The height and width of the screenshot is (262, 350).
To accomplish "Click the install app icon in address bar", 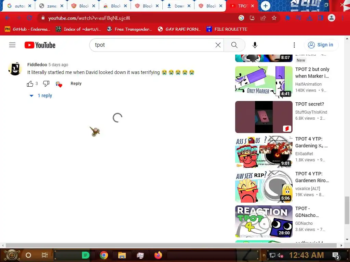I will [x=252, y=18].
